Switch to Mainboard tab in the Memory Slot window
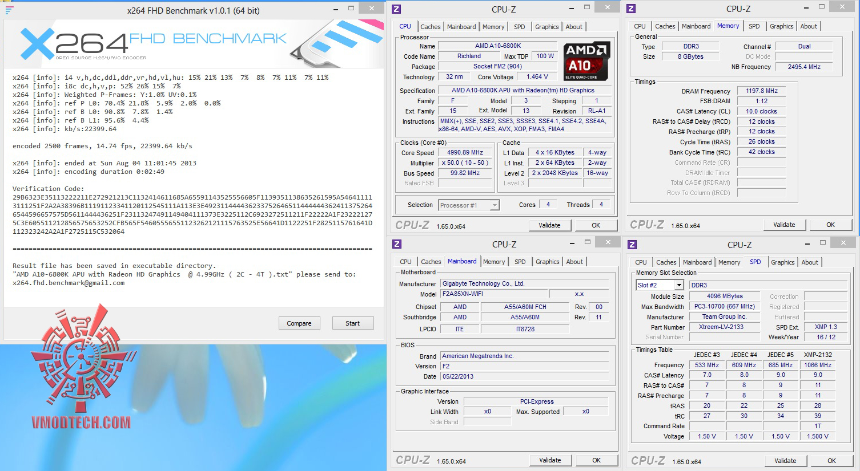 coord(697,262)
